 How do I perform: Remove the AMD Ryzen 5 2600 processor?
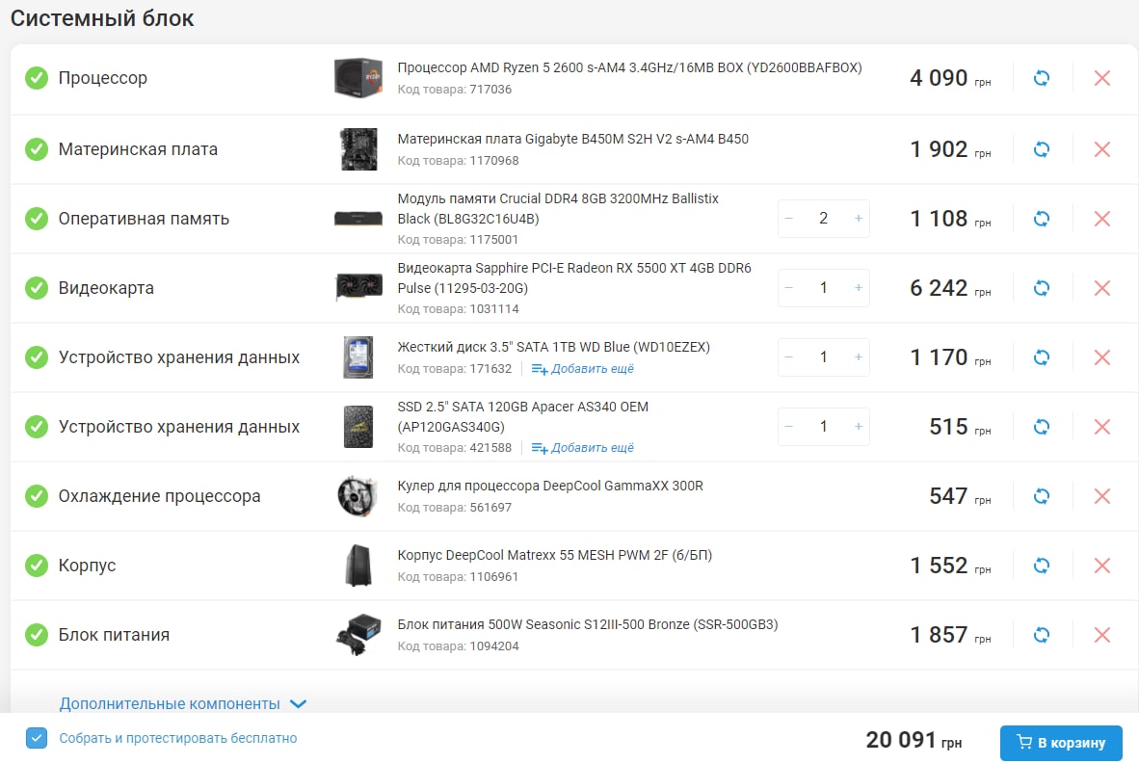click(x=1102, y=78)
